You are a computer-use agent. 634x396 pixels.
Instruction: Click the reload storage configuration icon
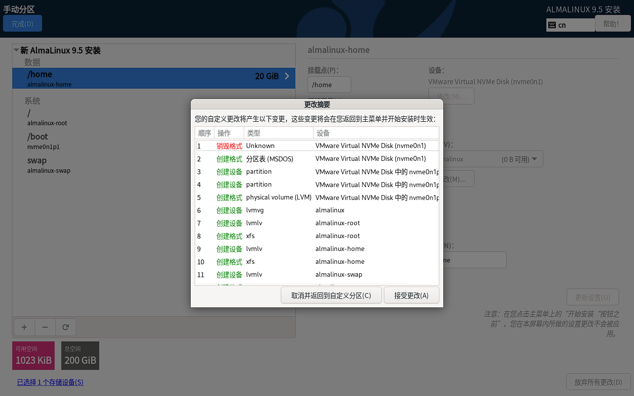pyautogui.click(x=65, y=327)
